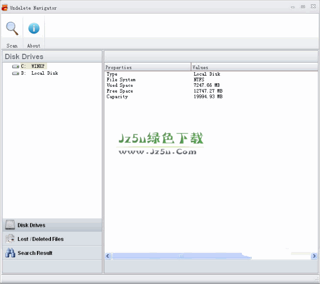Click the horizontal scrollbar thumb
Screen dimensions: 320x284
[181, 255]
